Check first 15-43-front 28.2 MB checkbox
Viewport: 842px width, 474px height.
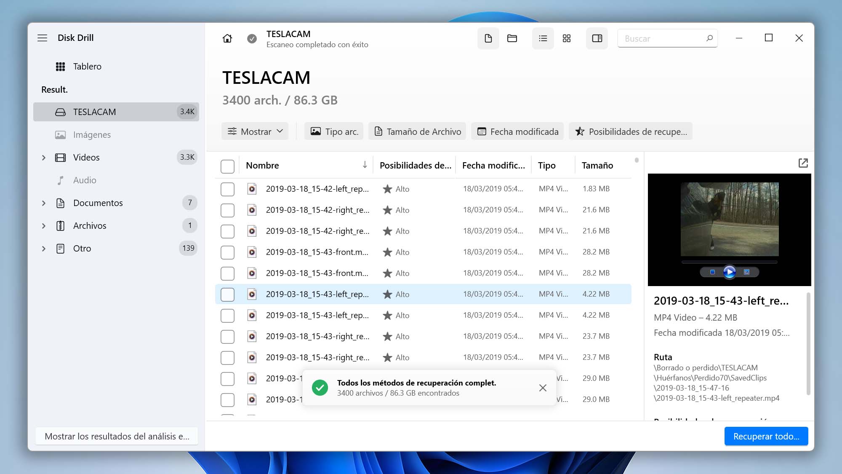[227, 252]
